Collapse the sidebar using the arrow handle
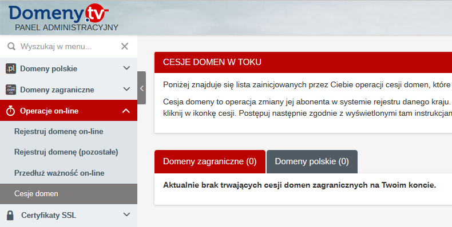452x227 pixels. point(141,88)
